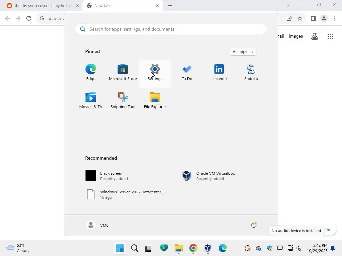The width and height of the screenshot is (342, 256).
Task: Open Chrome tab search chevron
Action: [288, 5]
